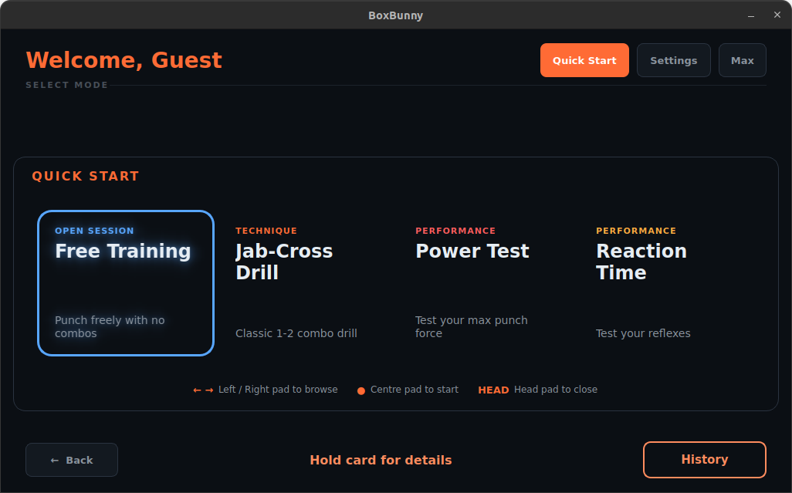Screen dimensions: 792x493
Task: Click the BoxBunny title bar text
Action: [x=395, y=15]
